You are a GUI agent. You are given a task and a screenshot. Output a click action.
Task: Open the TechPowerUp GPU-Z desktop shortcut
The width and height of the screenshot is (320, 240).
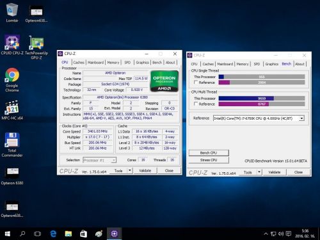(36, 47)
